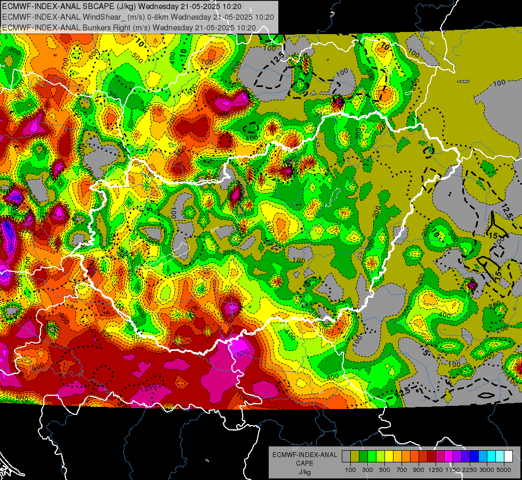Select the white legend swatch

(508, 457)
